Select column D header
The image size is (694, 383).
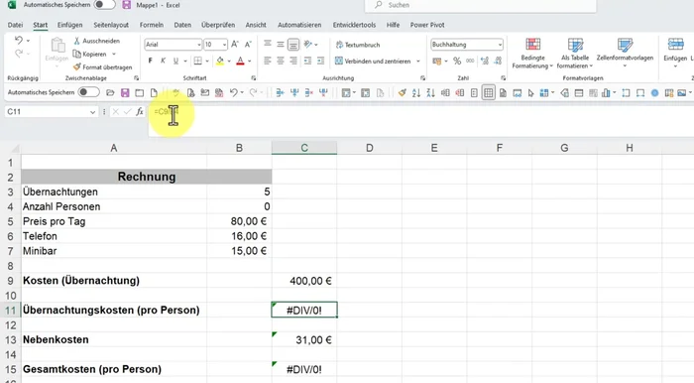(x=369, y=148)
